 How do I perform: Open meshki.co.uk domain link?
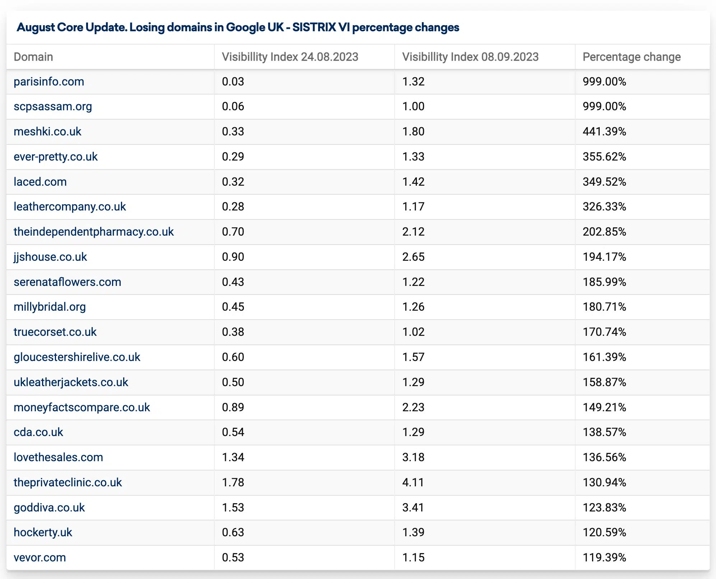pyautogui.click(x=47, y=131)
